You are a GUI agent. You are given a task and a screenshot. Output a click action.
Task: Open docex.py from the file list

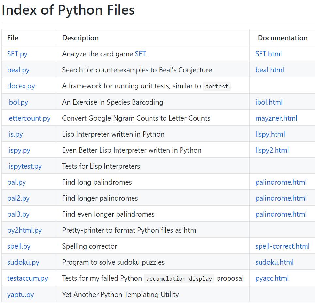[21, 86]
